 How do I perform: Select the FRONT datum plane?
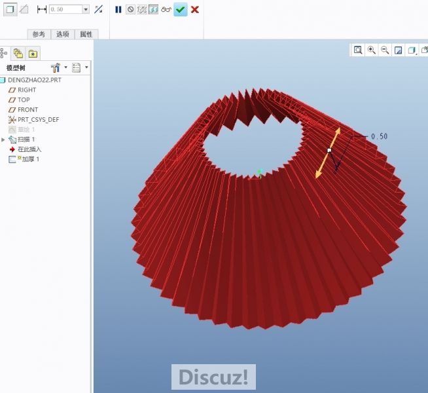pos(27,110)
